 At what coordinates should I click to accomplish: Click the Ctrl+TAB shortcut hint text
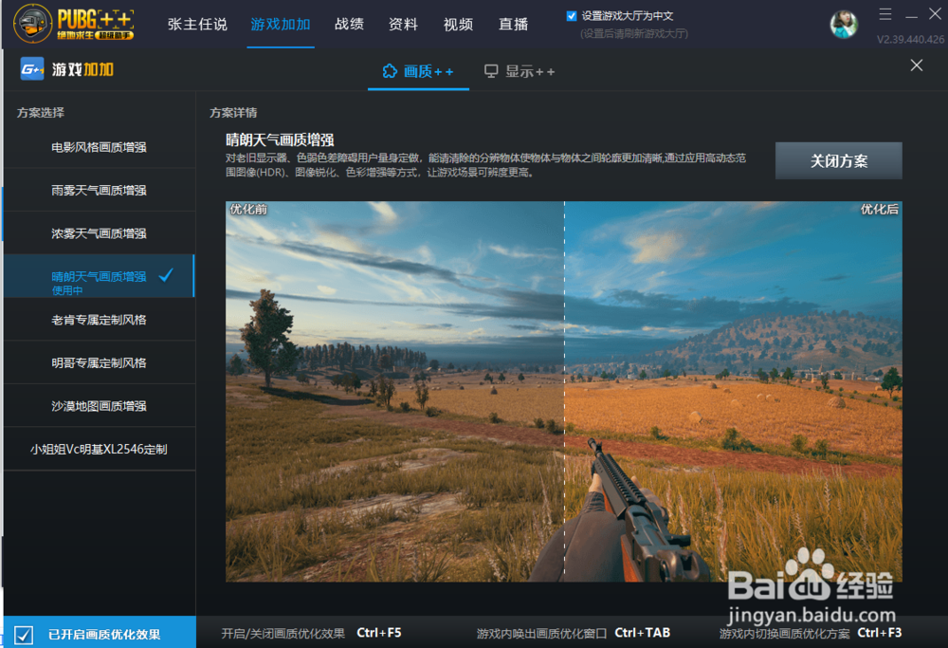[x=643, y=633]
